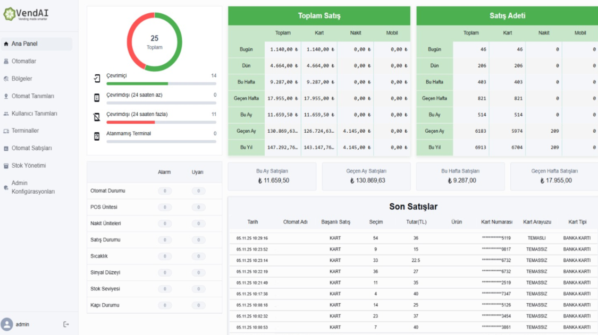Click the admin user avatar icon
This screenshot has height=335, width=598.
click(7, 324)
